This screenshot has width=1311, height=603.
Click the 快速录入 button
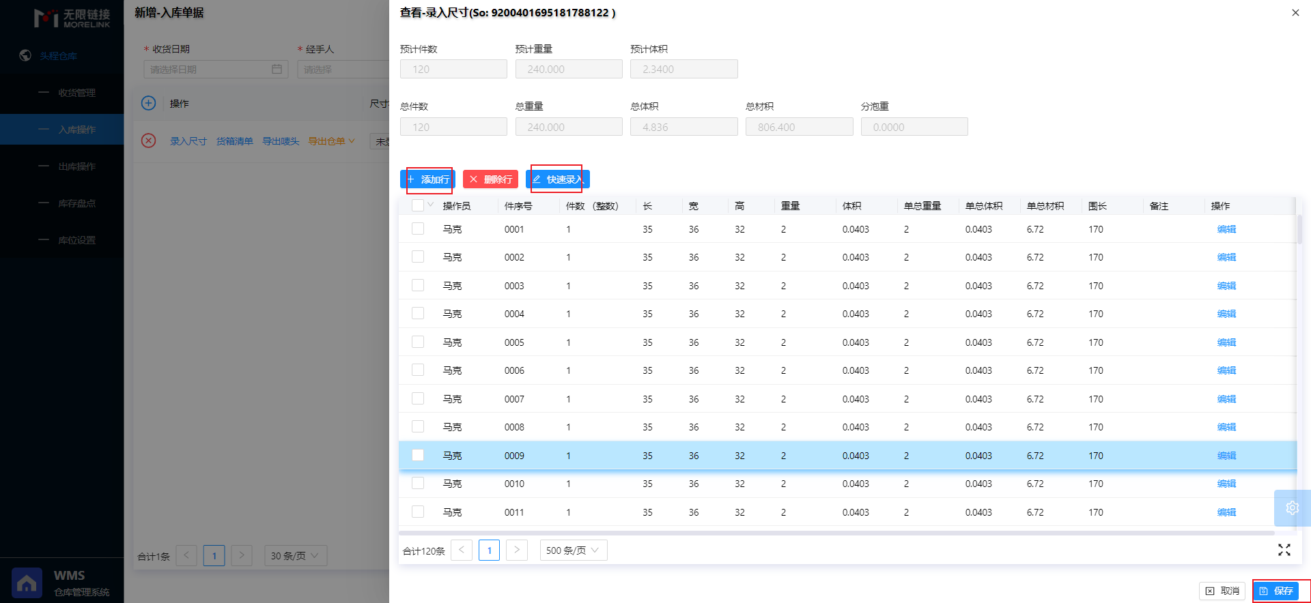[558, 179]
